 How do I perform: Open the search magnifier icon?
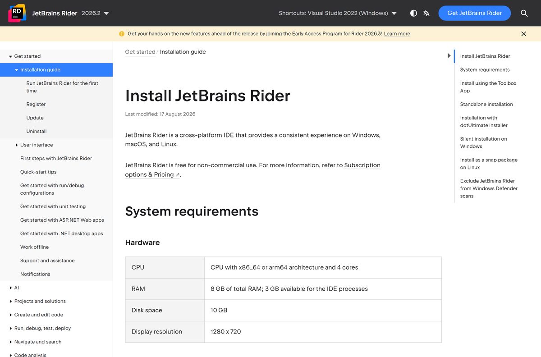[x=524, y=13]
